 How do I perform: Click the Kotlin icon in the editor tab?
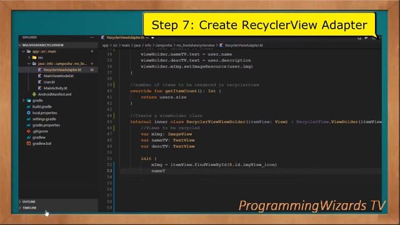[102, 37]
